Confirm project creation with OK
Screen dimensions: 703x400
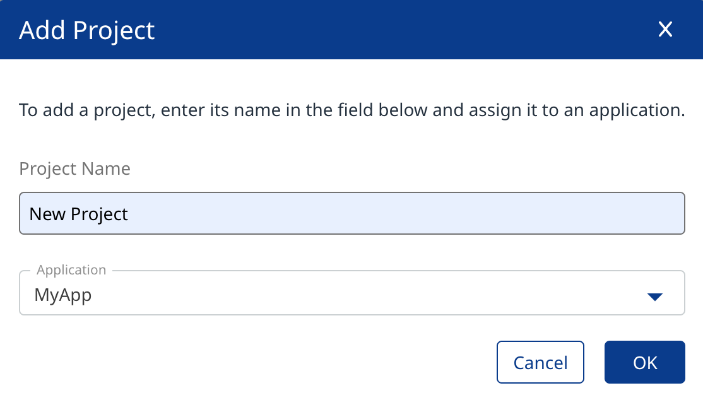pyautogui.click(x=644, y=362)
